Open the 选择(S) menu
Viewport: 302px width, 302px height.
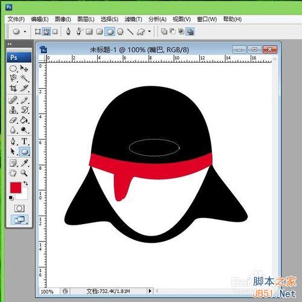[x=109, y=19]
